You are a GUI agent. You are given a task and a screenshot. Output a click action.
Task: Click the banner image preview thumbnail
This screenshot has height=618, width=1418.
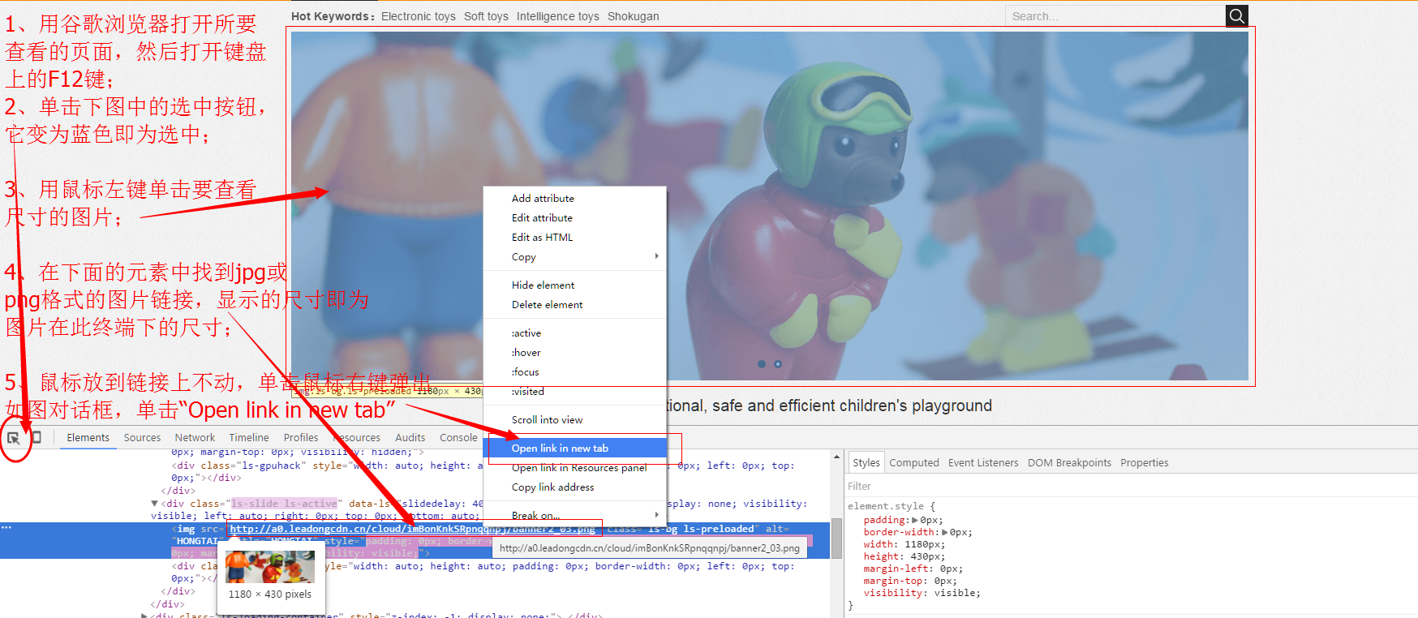[269, 567]
